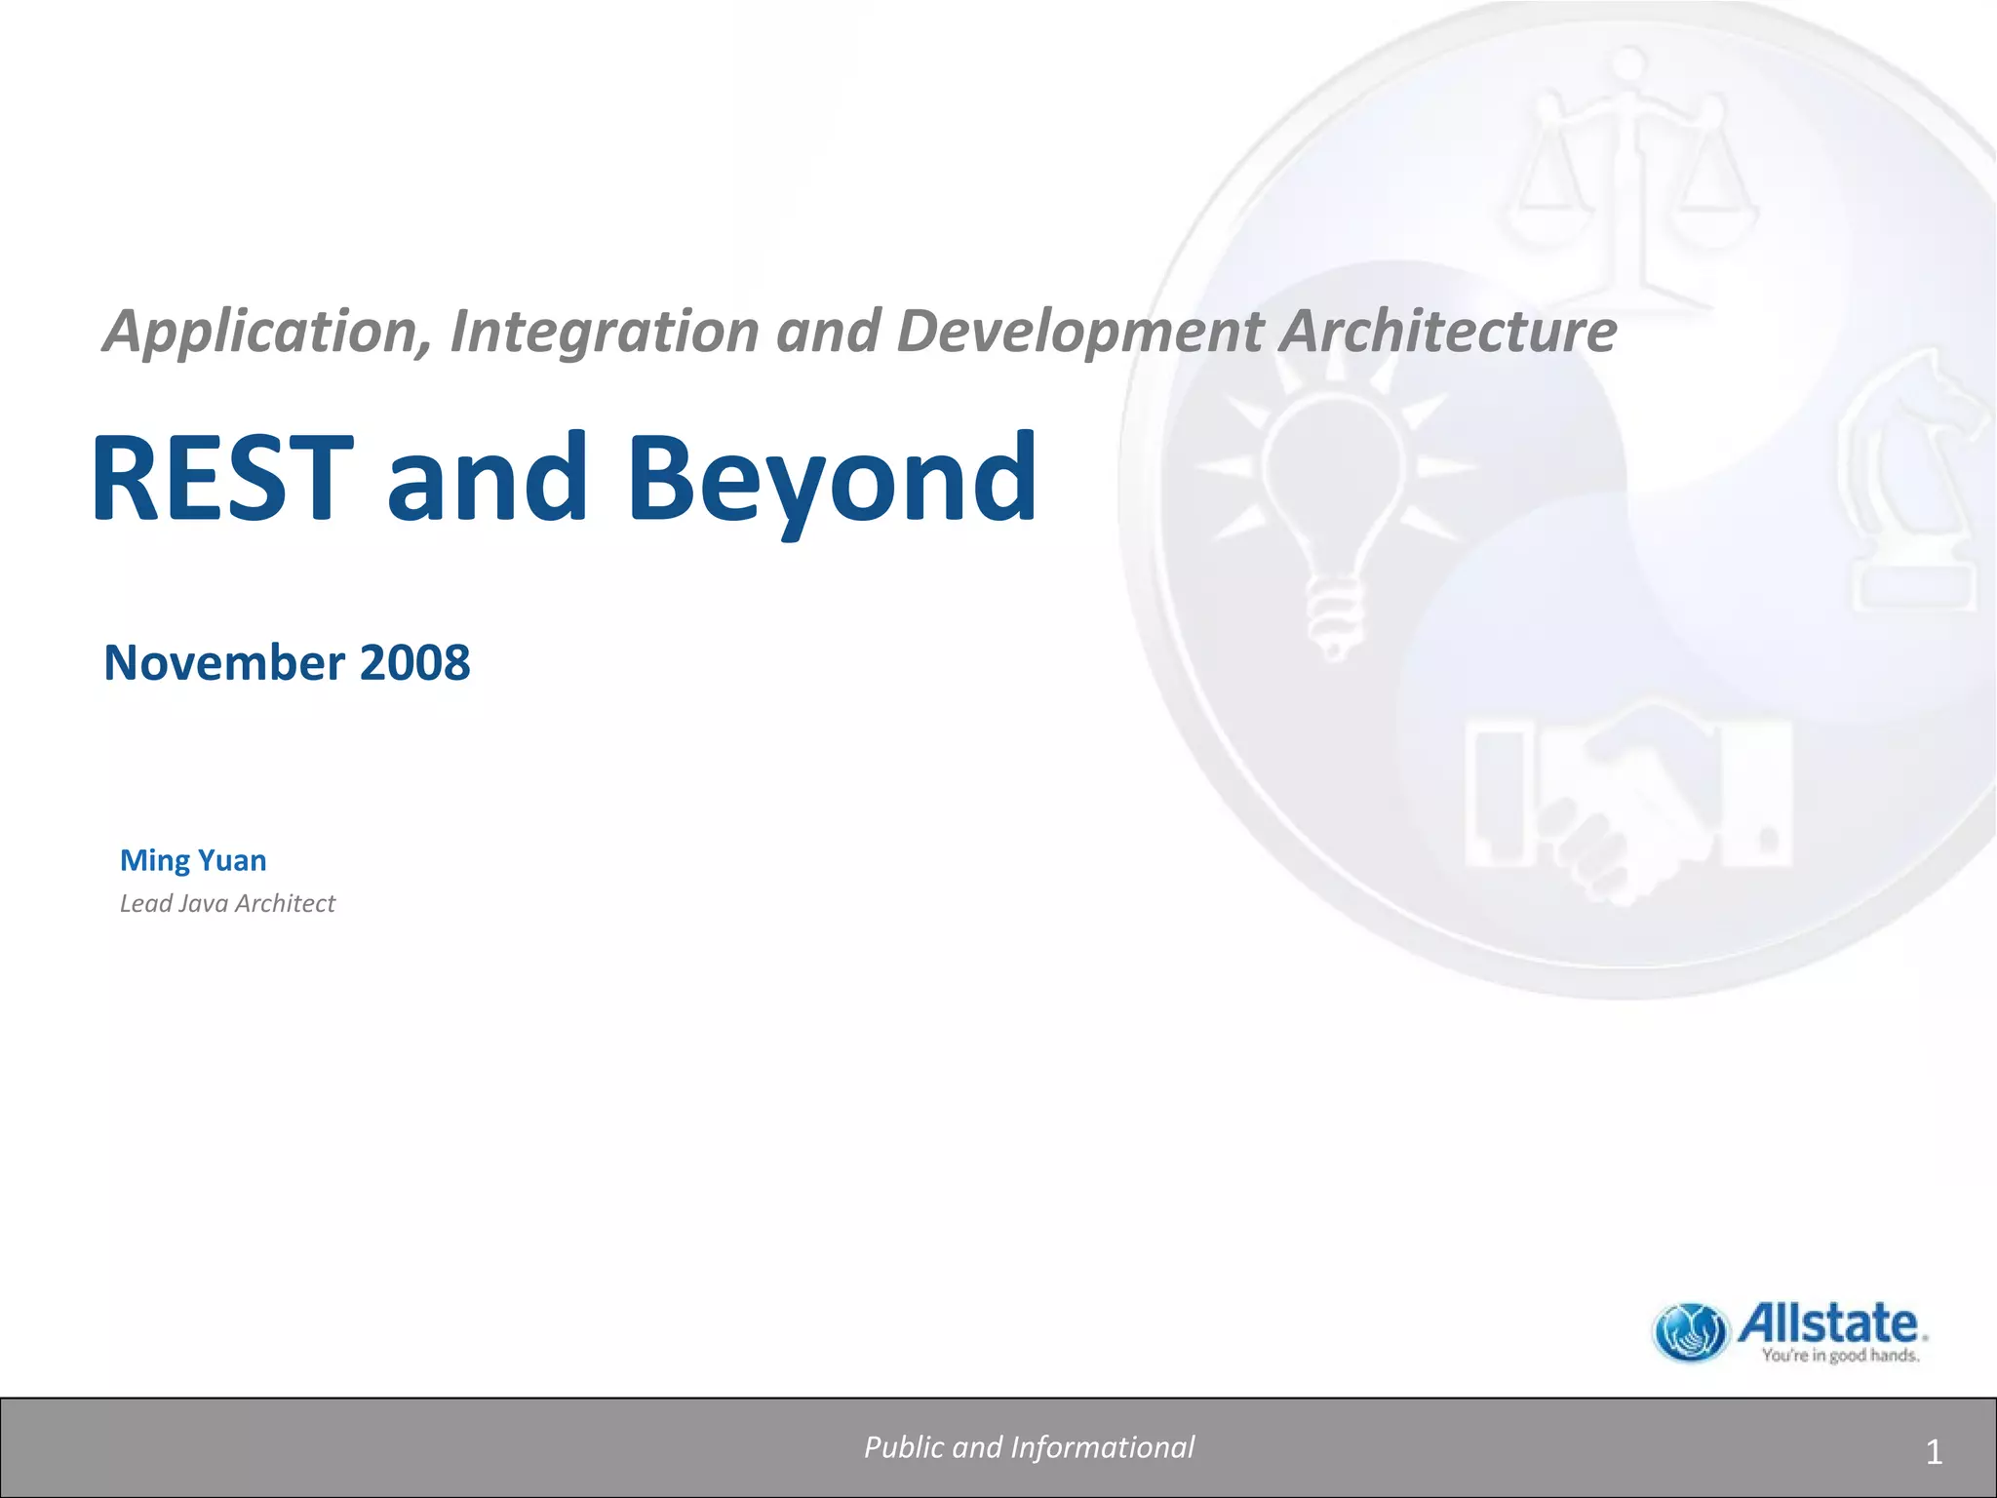The height and width of the screenshot is (1498, 1997).
Task: Click the presenter name 'Ming Yuan'
Action: coord(193,860)
